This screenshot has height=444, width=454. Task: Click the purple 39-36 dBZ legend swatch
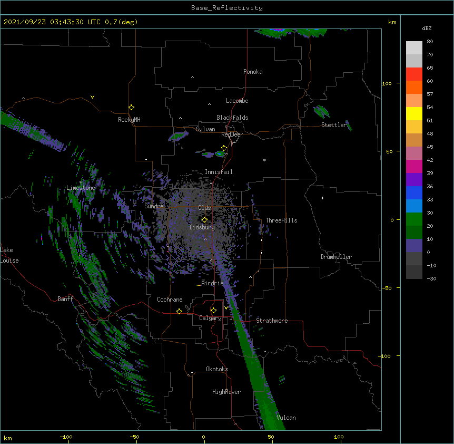click(414, 179)
